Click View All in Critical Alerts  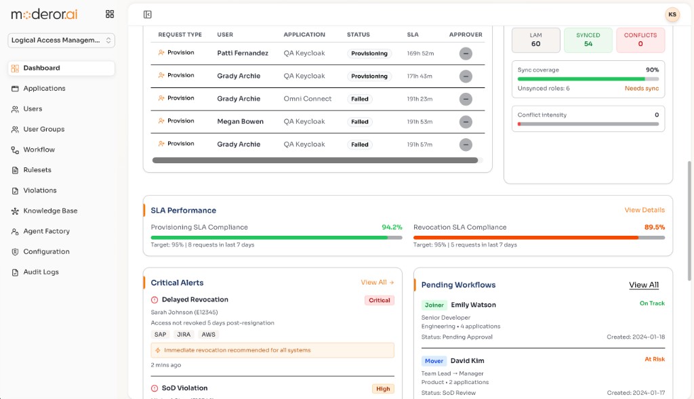(377, 282)
